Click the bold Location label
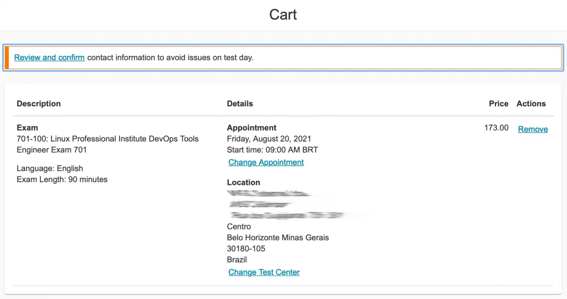This screenshot has width=567, height=299. 243,182
